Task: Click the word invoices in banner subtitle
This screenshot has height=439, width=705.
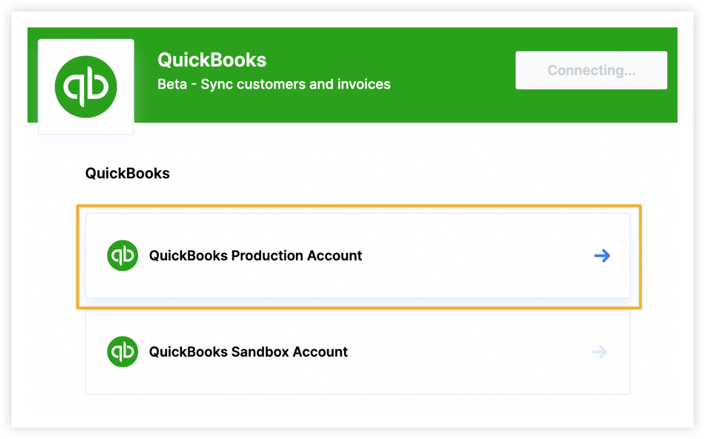Action: (363, 85)
